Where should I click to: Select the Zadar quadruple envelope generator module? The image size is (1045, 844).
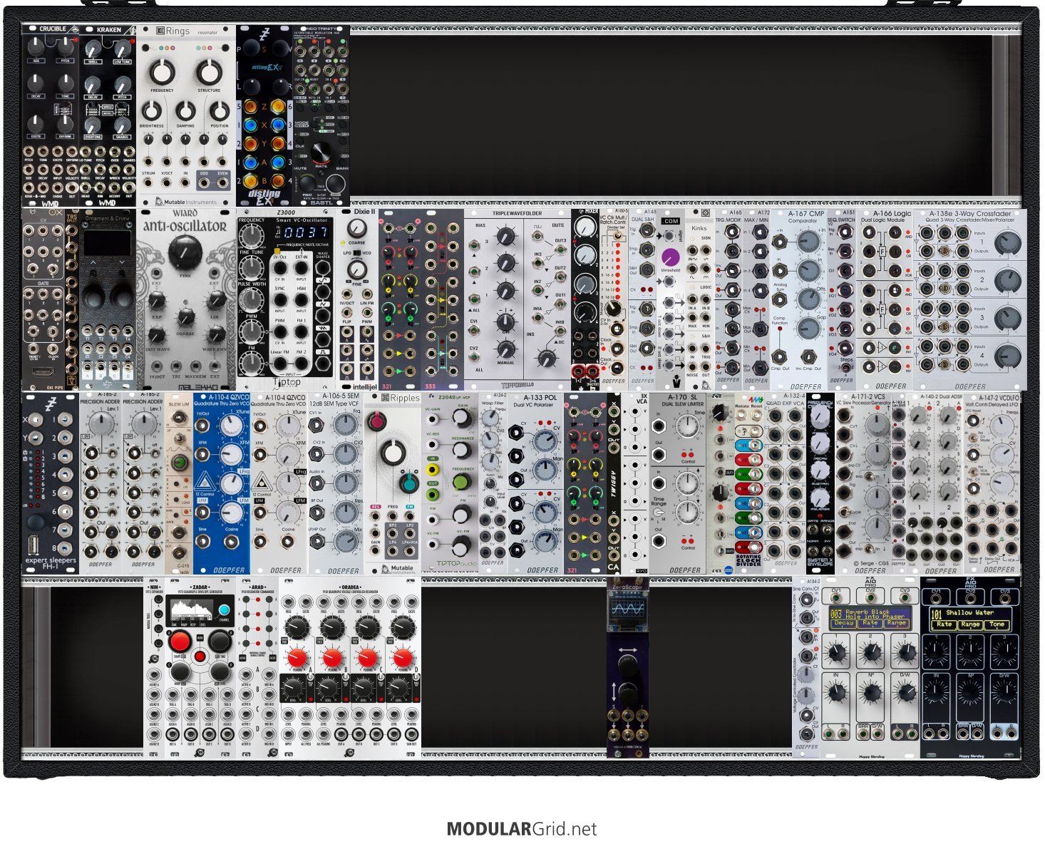pos(200,667)
